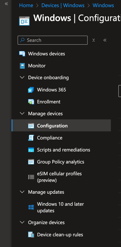121x247 pixels.
Task: Collapse the Manage devices section
Action: [x=22, y=113]
